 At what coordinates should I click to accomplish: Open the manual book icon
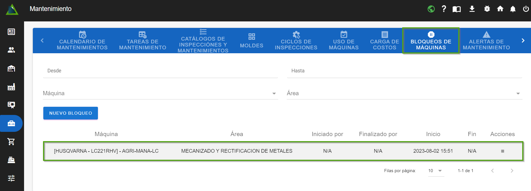coord(457,9)
